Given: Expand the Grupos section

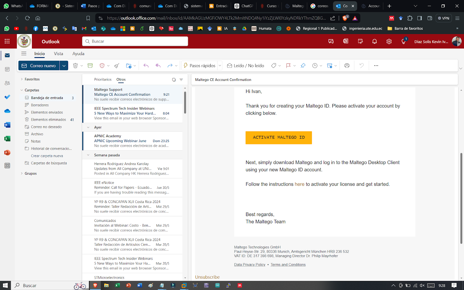Looking at the screenshot, I should point(21,173).
